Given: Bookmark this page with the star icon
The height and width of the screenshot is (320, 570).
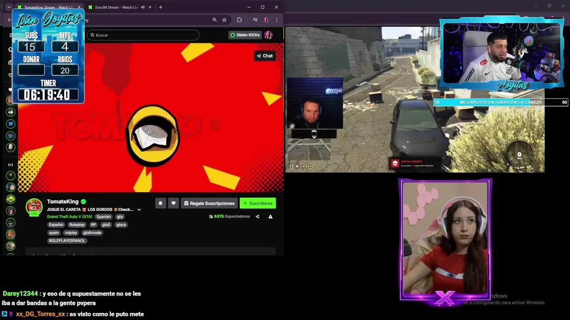Looking at the screenshot, I should pos(224,20).
